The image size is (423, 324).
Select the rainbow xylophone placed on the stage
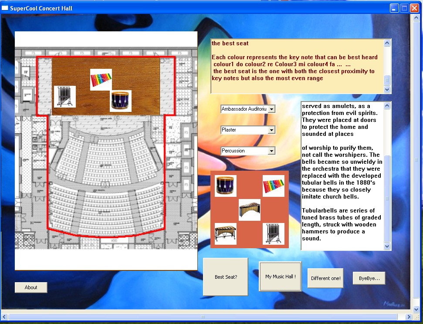pos(101,80)
